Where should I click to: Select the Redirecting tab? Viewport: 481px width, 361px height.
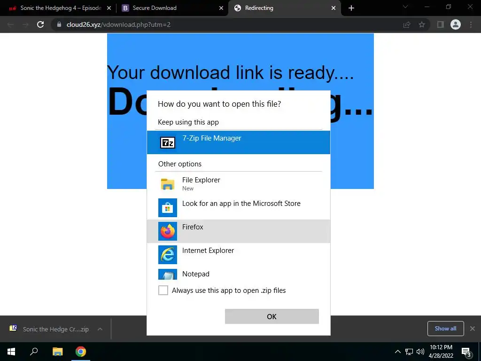click(284, 8)
